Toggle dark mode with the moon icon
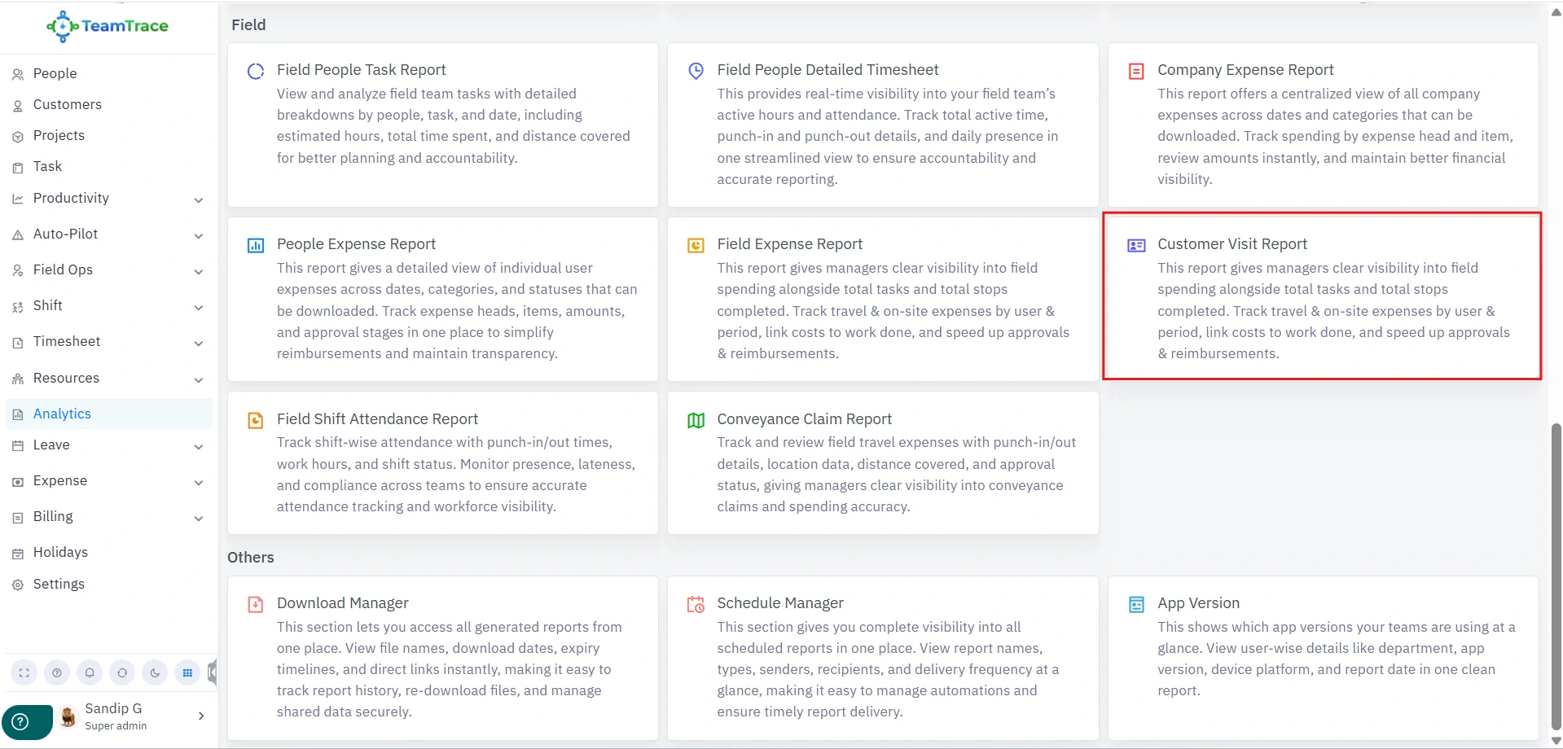The width and height of the screenshot is (1563, 749). click(155, 672)
